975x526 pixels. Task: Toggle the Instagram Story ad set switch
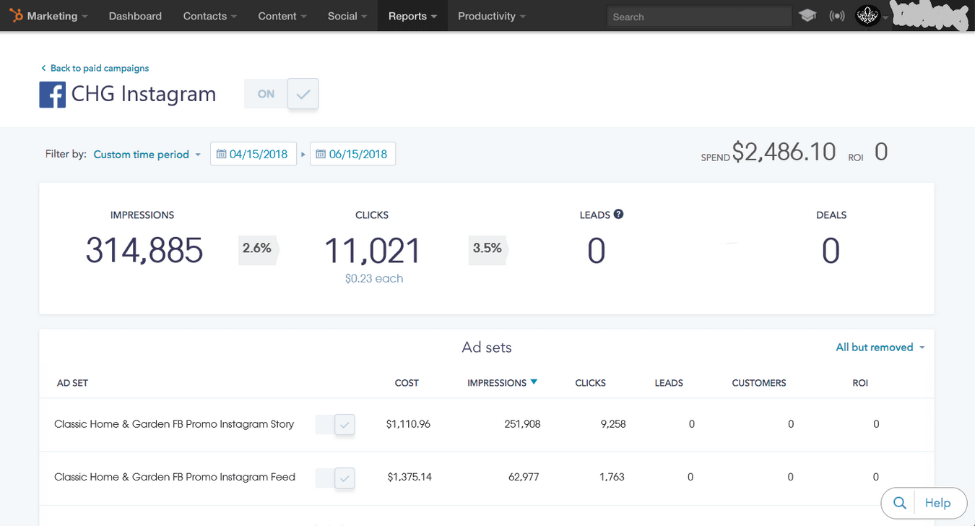335,425
